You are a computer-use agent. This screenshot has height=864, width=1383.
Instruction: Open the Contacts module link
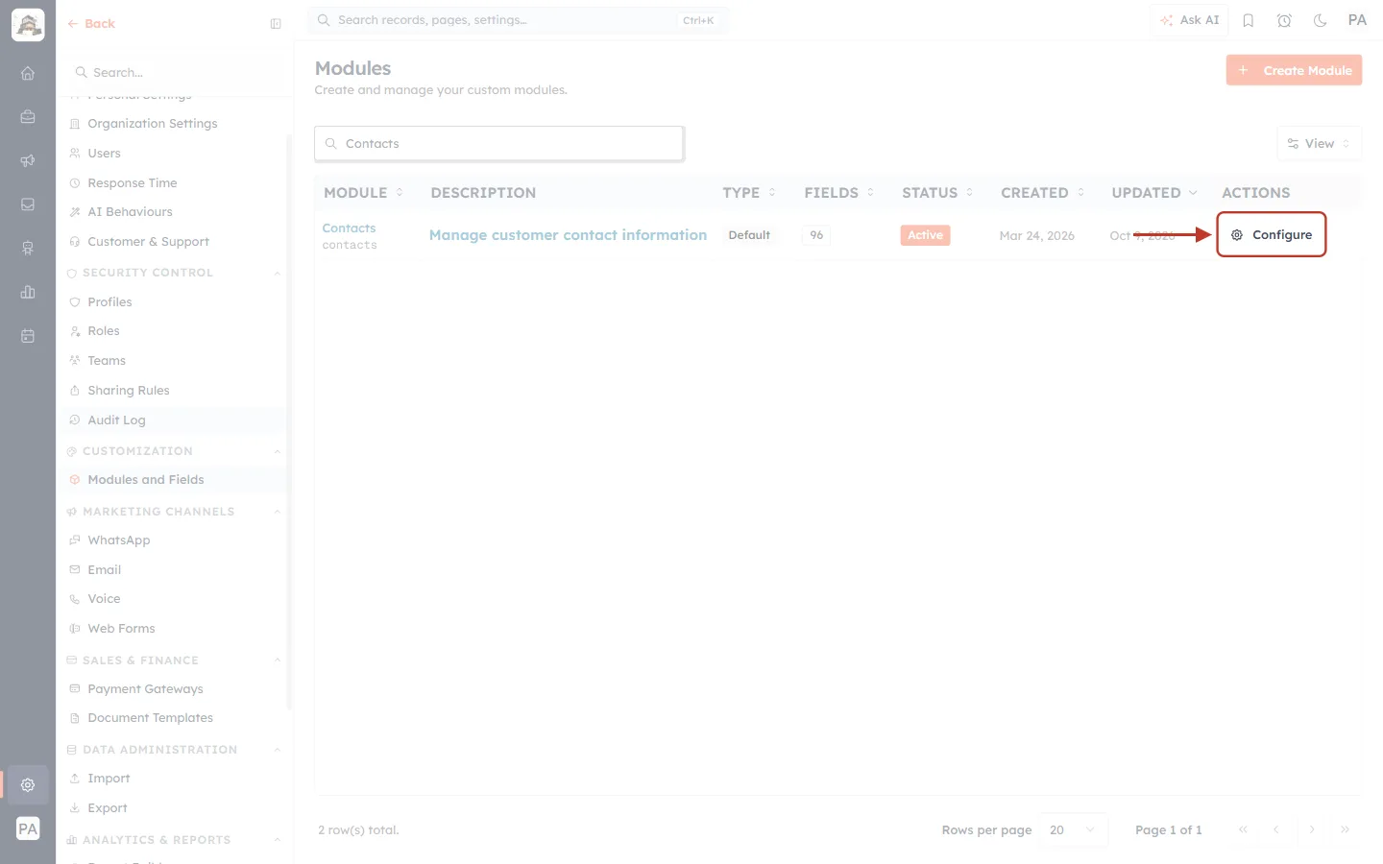pyautogui.click(x=349, y=228)
